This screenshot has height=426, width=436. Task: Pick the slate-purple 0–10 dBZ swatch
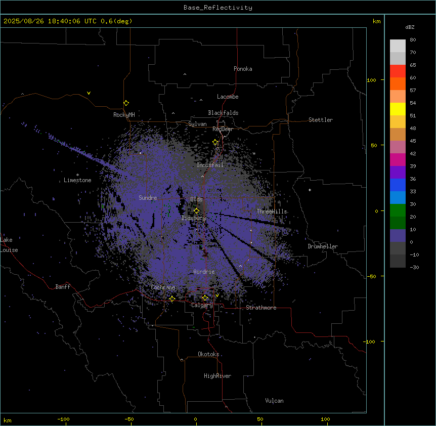(398, 236)
